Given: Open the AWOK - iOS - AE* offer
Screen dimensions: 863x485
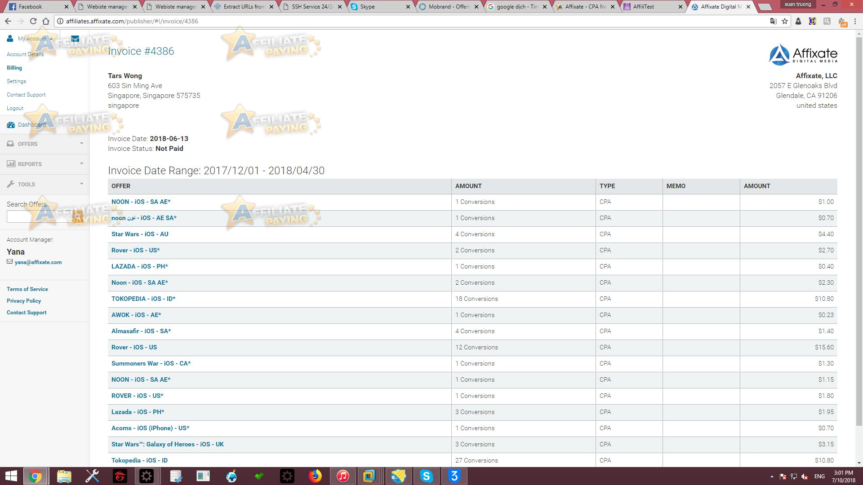Looking at the screenshot, I should pos(136,315).
